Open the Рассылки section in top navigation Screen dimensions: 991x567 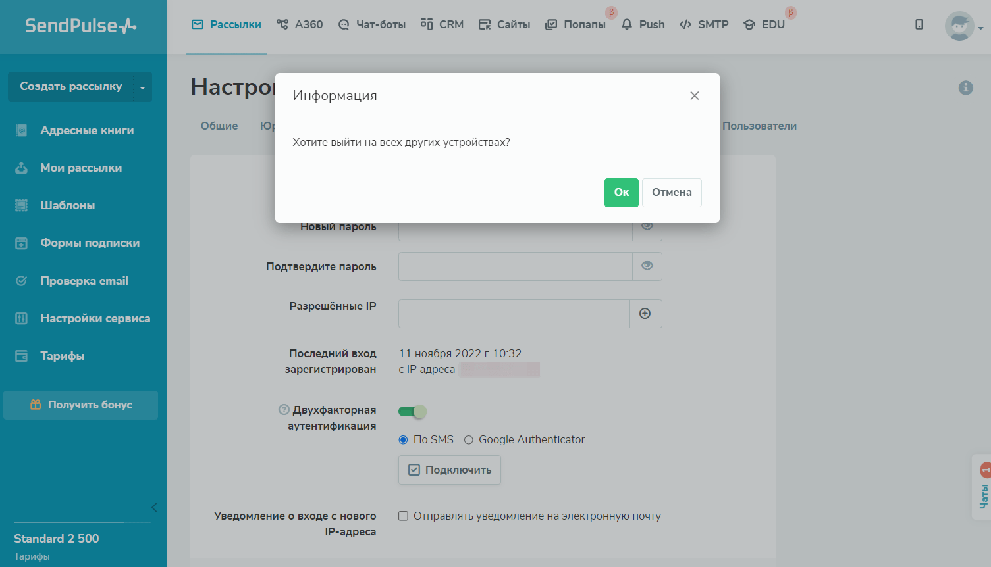point(226,25)
